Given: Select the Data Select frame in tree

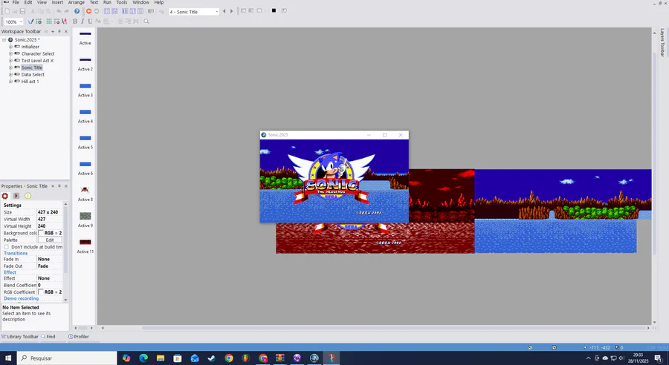Looking at the screenshot, I should pyautogui.click(x=33, y=74).
